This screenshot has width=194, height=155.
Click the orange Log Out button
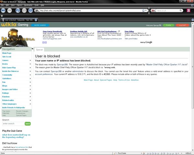(182, 25)
